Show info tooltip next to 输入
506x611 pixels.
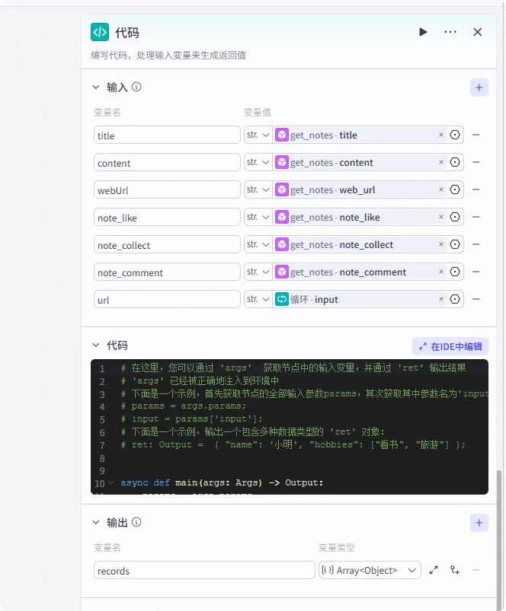tap(136, 87)
